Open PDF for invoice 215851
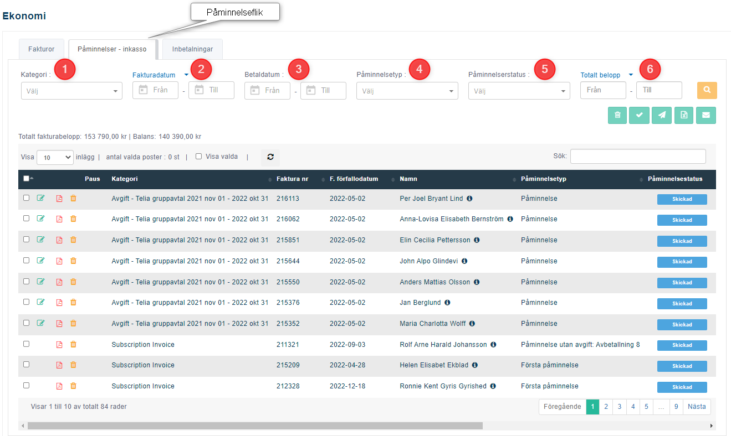Viewport: 731px width, 436px height. click(x=59, y=240)
